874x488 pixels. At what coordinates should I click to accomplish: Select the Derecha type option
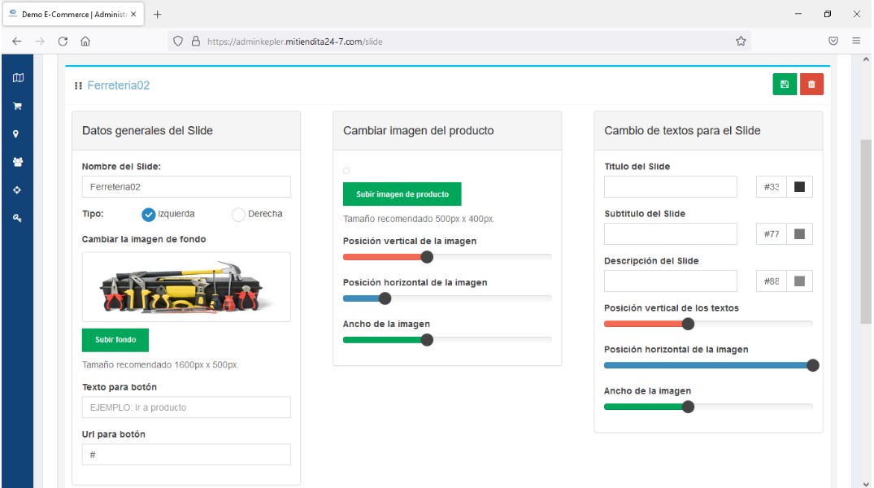(x=238, y=215)
